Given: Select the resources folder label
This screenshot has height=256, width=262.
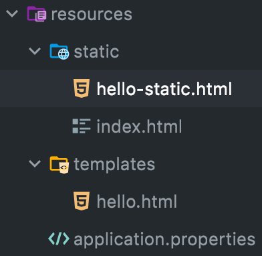Looking at the screenshot, I should 92,15.
